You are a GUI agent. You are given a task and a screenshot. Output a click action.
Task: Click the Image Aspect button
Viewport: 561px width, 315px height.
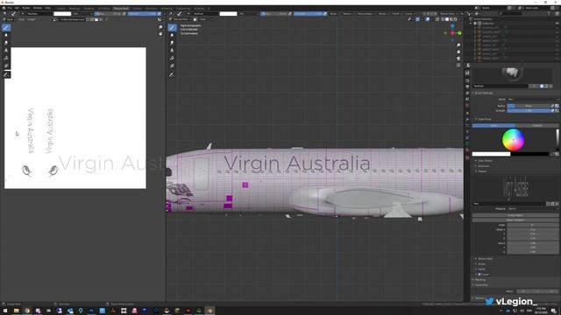tap(515, 215)
